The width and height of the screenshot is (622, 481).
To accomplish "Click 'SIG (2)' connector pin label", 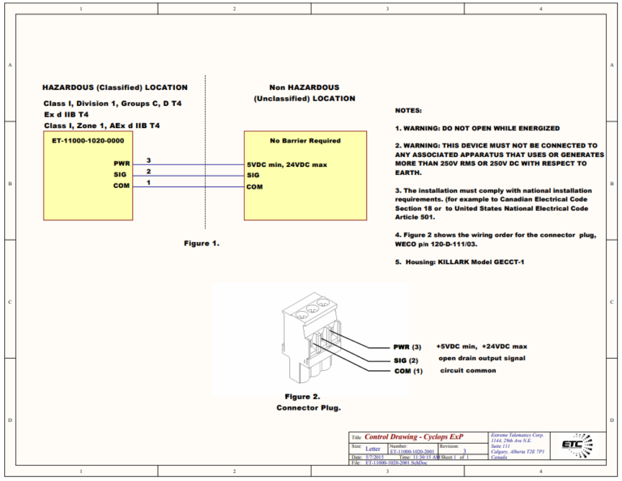I will pos(406,360).
